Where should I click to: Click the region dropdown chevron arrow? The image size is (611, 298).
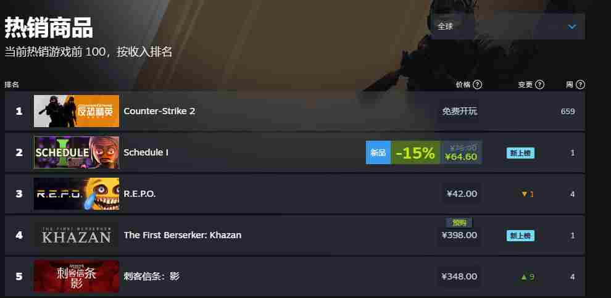point(572,27)
